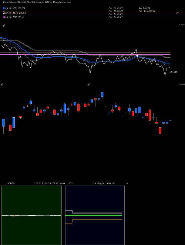Click the green line in the ADX panel
Image resolution: width=185 pixels, height=245 pixels.
click(94, 215)
